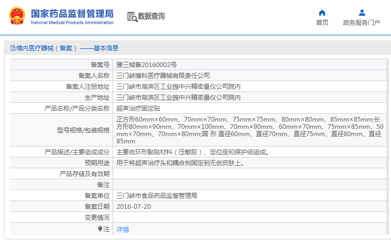The height and width of the screenshot is (240, 391).
Task: Select 三门峡市食品药品监督管理局
Action: [x=157, y=196]
